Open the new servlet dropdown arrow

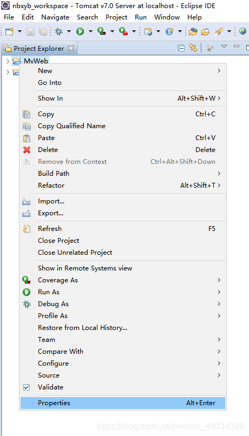click(x=180, y=31)
